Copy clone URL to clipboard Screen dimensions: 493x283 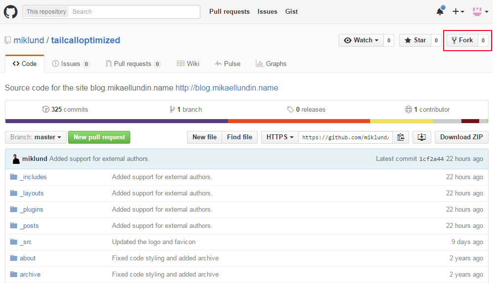tap(401, 137)
